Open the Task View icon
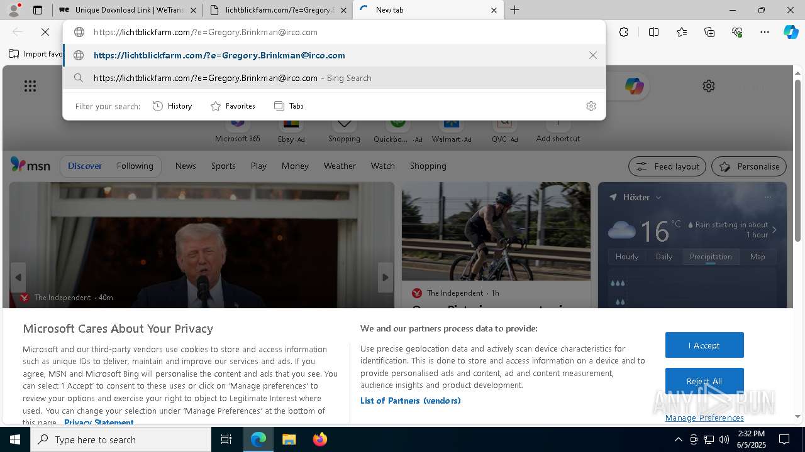805x452 pixels. (x=226, y=439)
